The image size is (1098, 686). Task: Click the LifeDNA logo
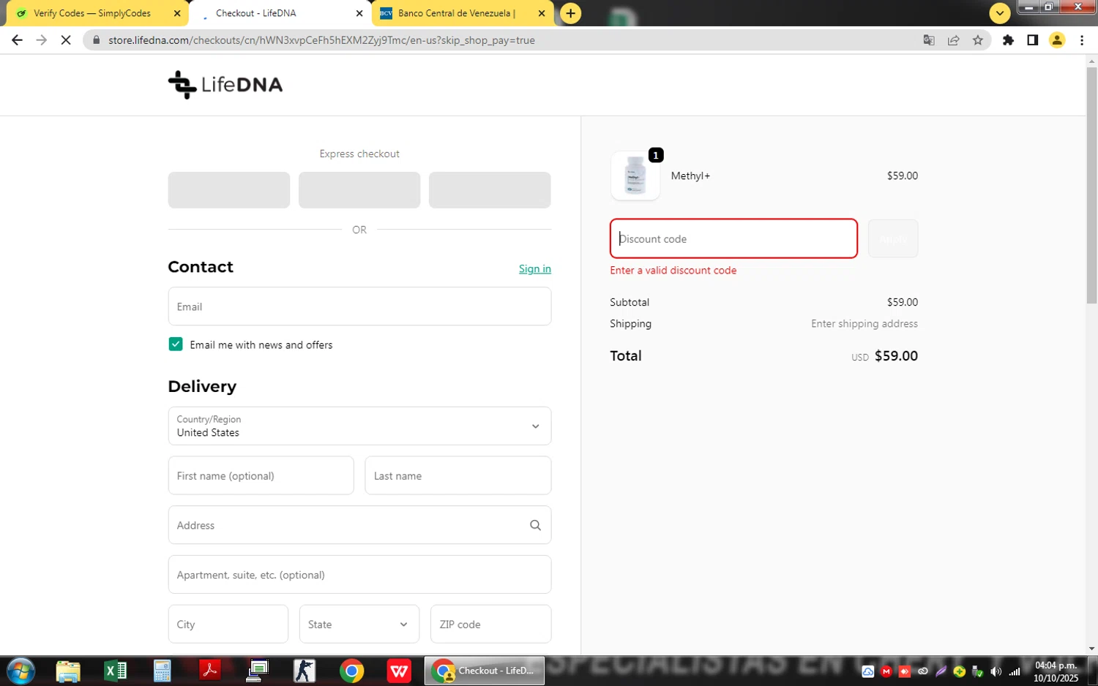point(225,85)
